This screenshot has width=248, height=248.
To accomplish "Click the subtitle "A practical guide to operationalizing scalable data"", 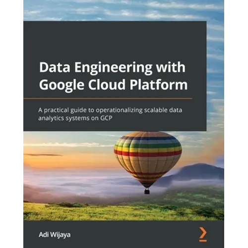I will [110, 110].
